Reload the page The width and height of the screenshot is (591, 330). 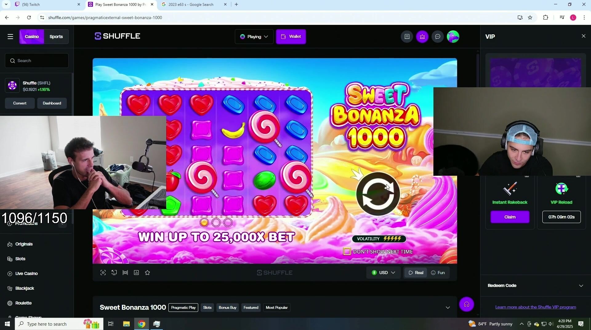pos(29,18)
